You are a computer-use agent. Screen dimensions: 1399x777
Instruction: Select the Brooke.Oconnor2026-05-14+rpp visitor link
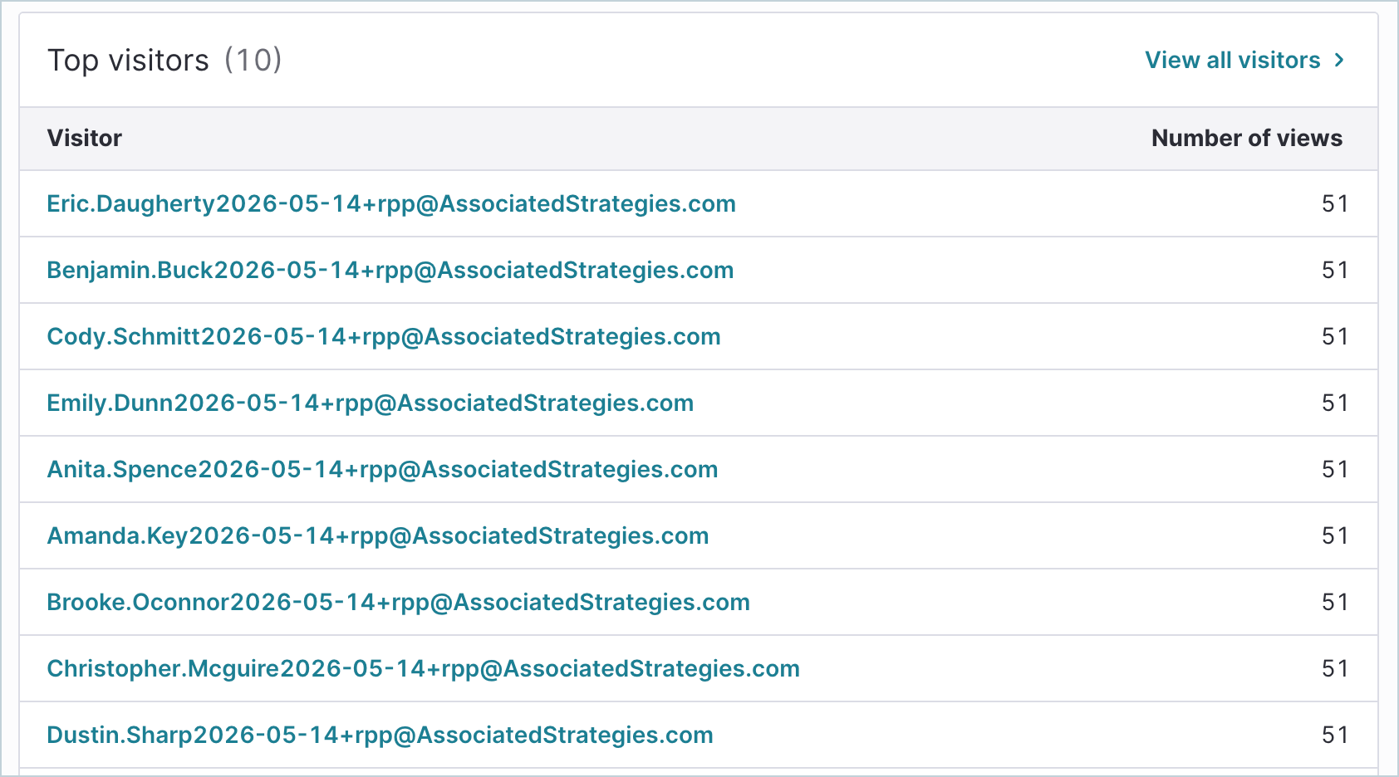399,603
